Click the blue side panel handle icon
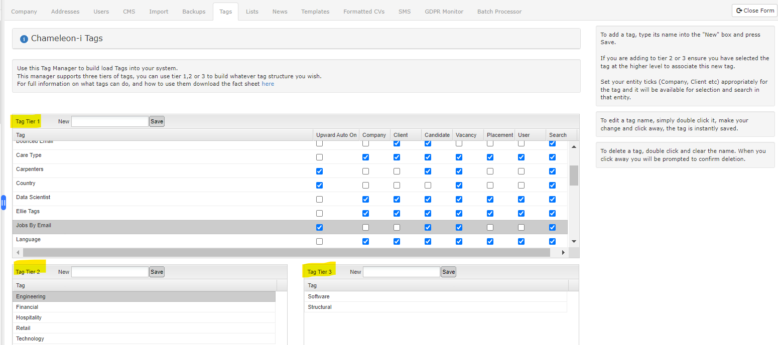 (x=4, y=203)
